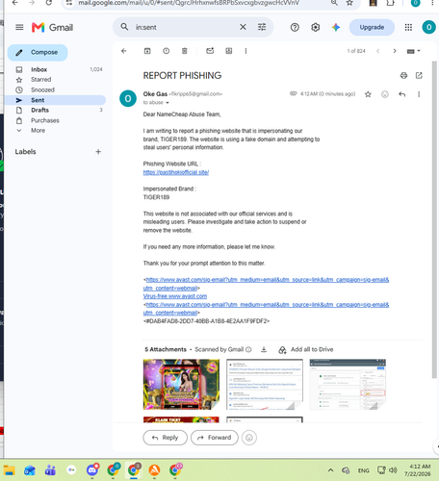
Task: Open the taskbar clock and date
Action: [x=419, y=470]
